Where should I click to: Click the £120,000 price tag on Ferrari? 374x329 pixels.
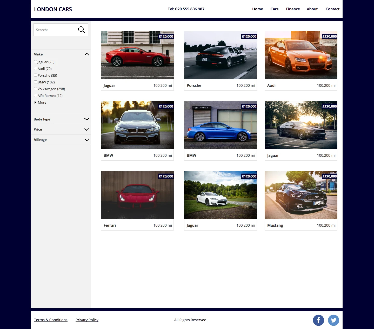[x=166, y=176]
